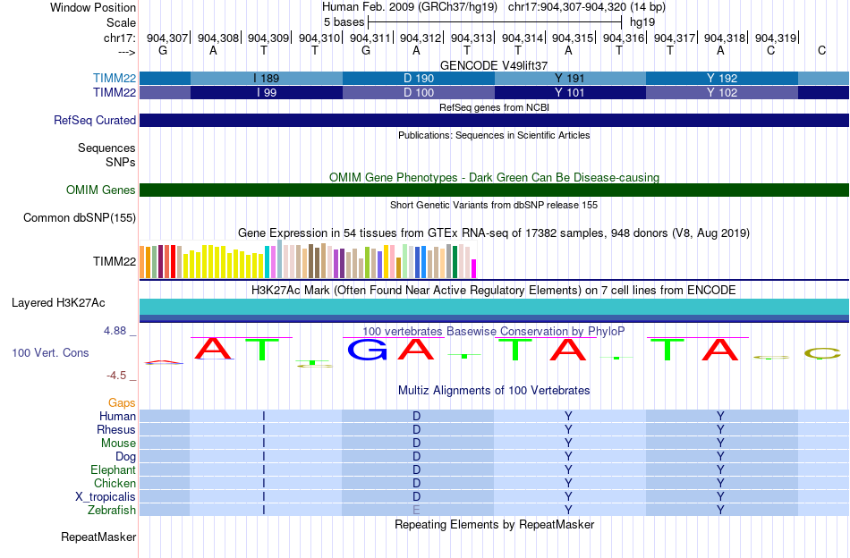Click the GTEx Gene Expression track title

tap(494, 233)
